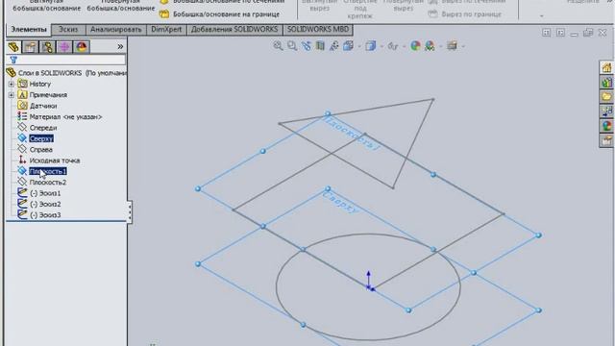
Task: Open the Добавления SOLIDWORKS tab
Action: point(234,30)
